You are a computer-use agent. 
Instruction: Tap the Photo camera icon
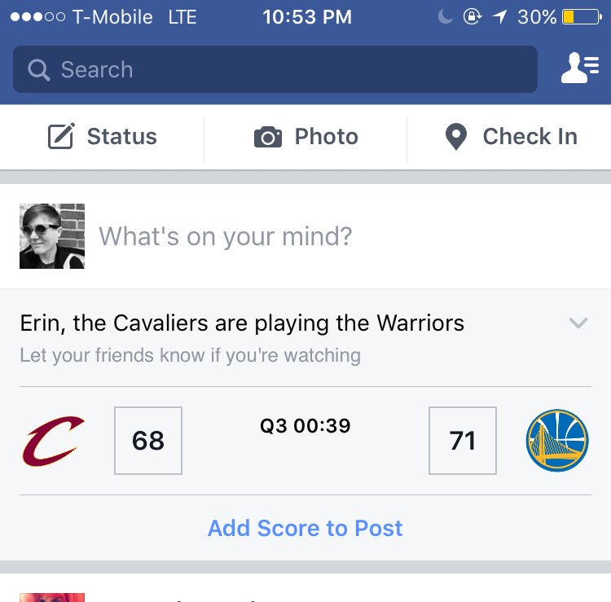click(268, 137)
